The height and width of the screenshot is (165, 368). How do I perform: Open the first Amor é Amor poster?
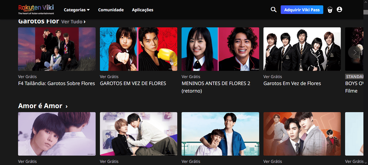tap(57, 134)
